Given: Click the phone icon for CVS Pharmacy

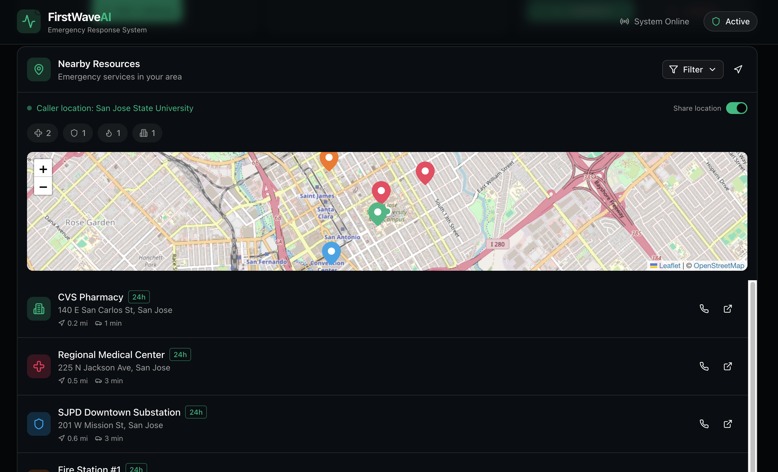Looking at the screenshot, I should (x=704, y=309).
